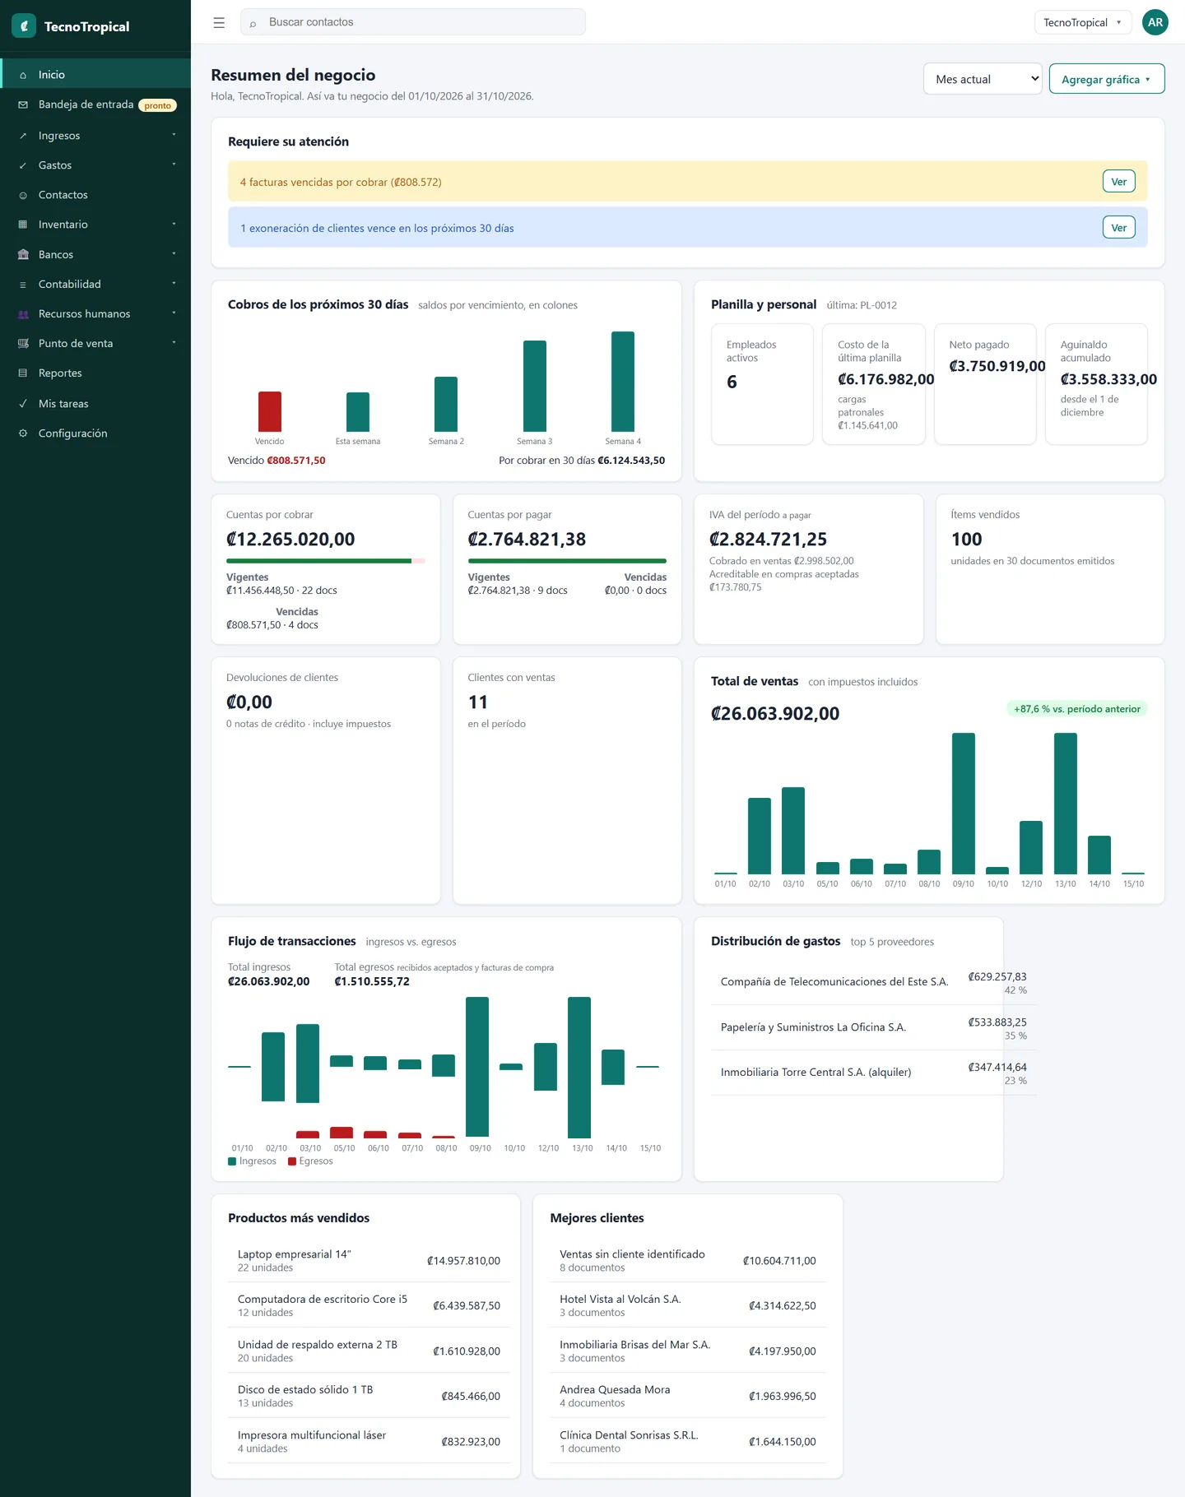
Task: Open Bancos via its bank icon
Action: click(x=23, y=255)
